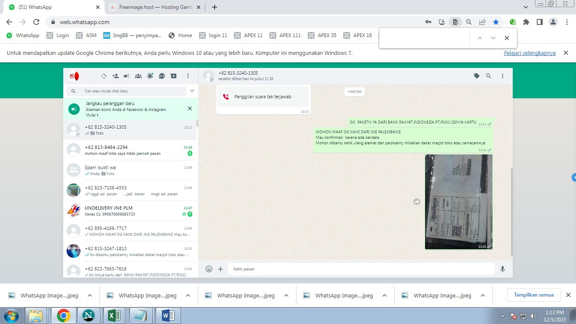Open the package photo in the chat

458,202
